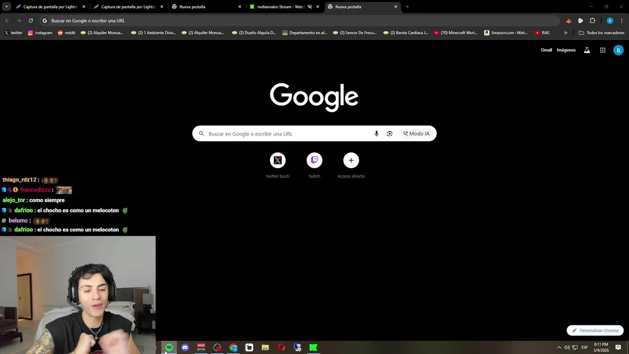Image resolution: width=629 pixels, height=354 pixels.
Task: Show more bookmarks with the chevron
Action: pyautogui.click(x=566, y=33)
